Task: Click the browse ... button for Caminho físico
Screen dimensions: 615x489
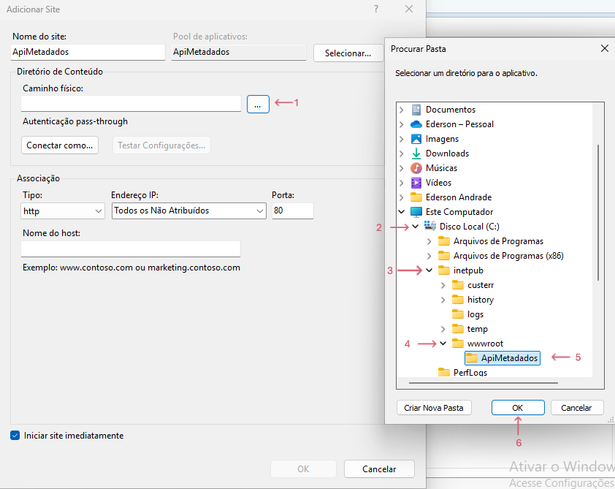Action: (258, 105)
